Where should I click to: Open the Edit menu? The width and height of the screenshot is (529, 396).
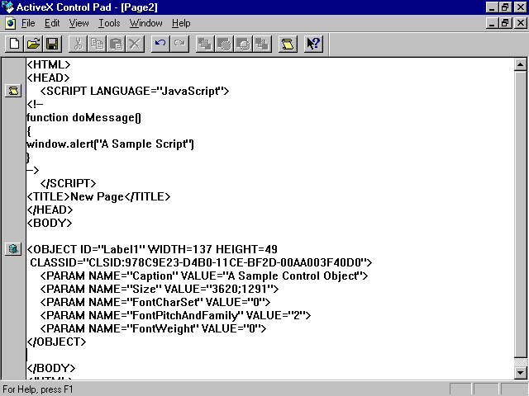(52, 23)
